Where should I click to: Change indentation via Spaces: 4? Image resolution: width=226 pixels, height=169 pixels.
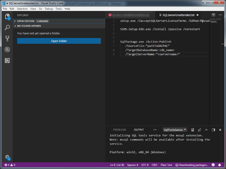pos(132,165)
